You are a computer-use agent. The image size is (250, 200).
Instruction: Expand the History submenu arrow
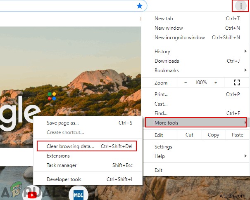245,51
